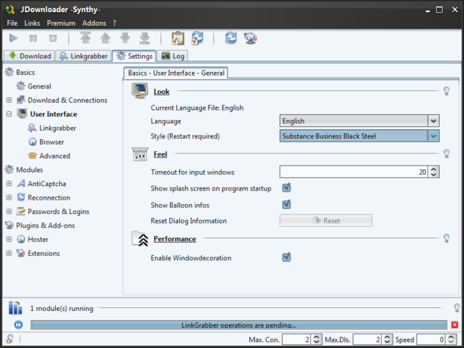Expand the Hoster tree node
This screenshot has height=348, width=464.
point(9,239)
